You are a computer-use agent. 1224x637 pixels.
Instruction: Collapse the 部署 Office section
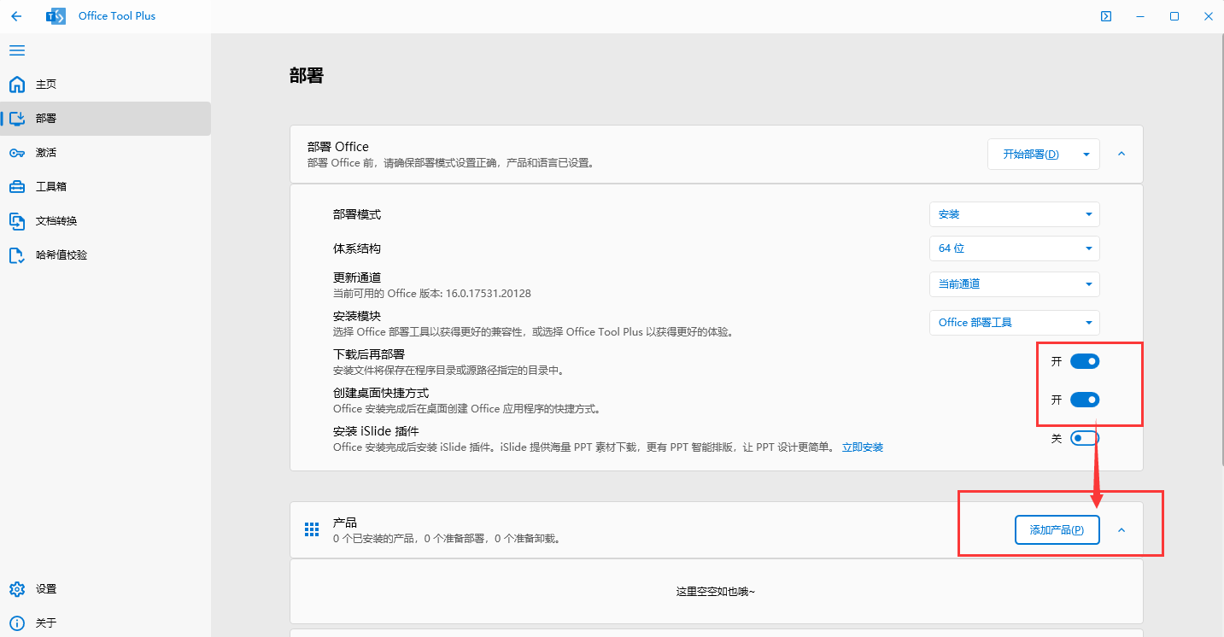click(x=1121, y=154)
